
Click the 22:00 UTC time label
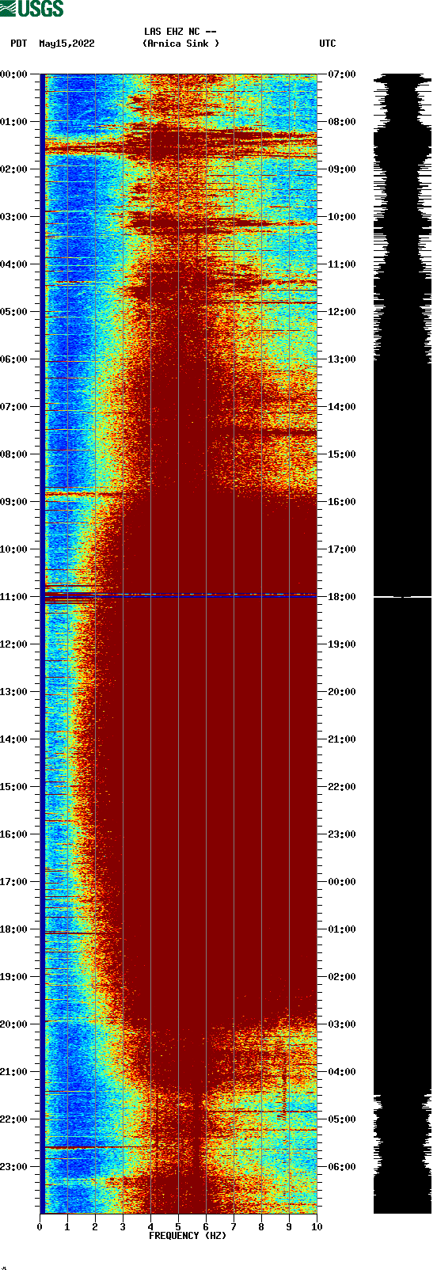(x=342, y=787)
